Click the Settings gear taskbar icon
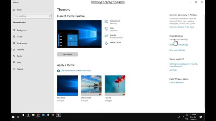This screenshot has width=216, height=121. pos(58,115)
